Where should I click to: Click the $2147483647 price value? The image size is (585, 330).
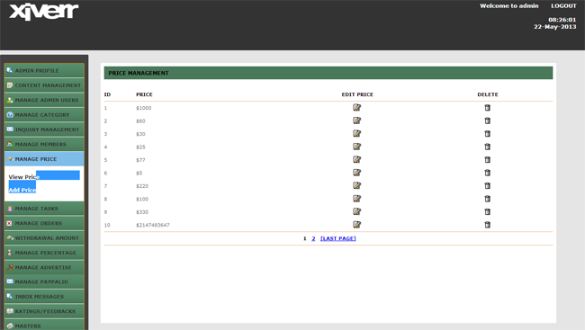click(153, 225)
